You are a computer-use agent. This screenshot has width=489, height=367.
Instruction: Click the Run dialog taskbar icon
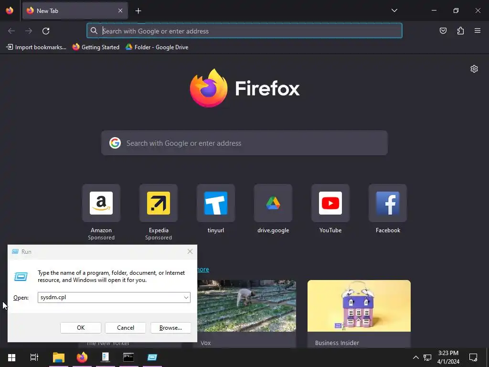(x=152, y=357)
